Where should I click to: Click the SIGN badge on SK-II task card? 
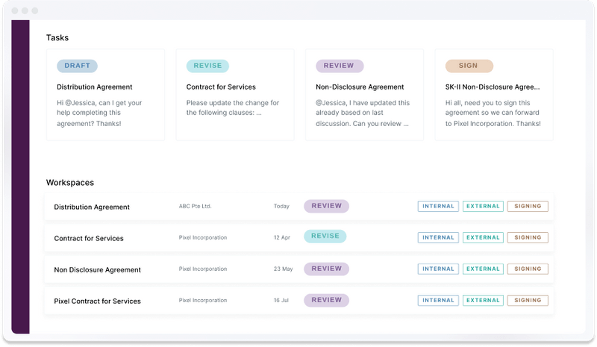pyautogui.click(x=468, y=66)
